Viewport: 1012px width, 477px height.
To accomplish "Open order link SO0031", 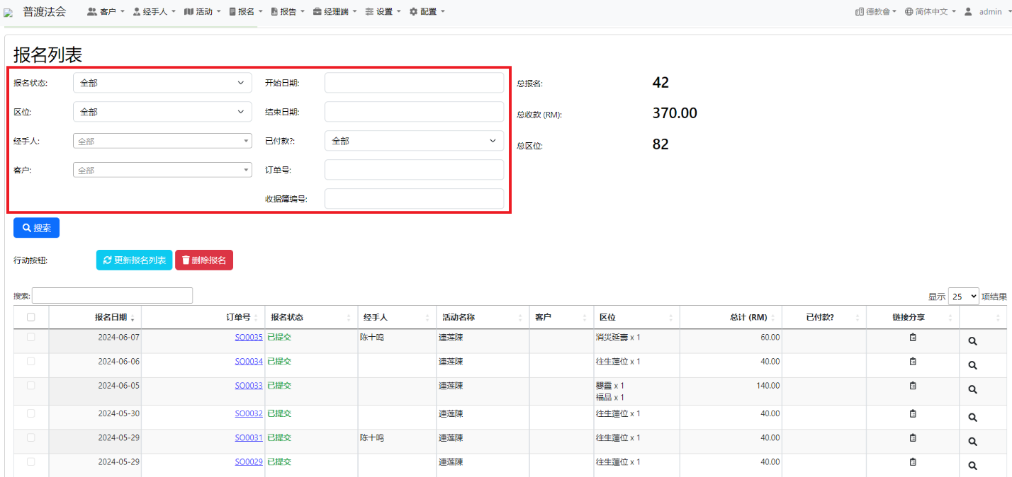I will (x=249, y=438).
